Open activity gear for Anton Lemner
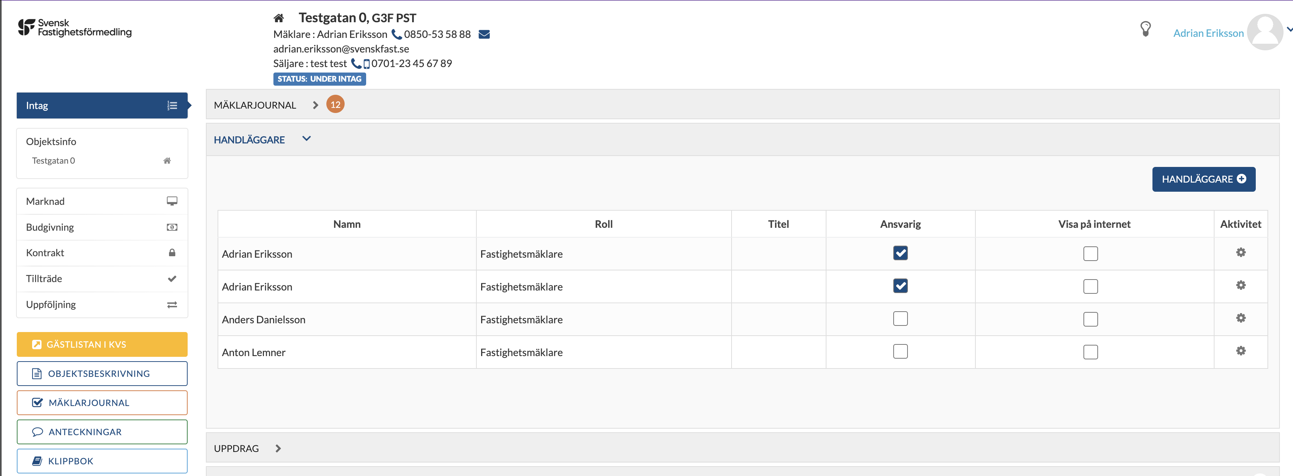 click(x=1240, y=351)
